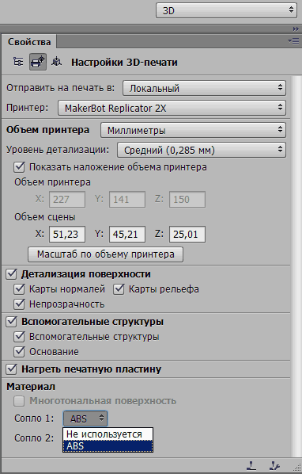Select the 3D print settings icon

click(x=38, y=62)
